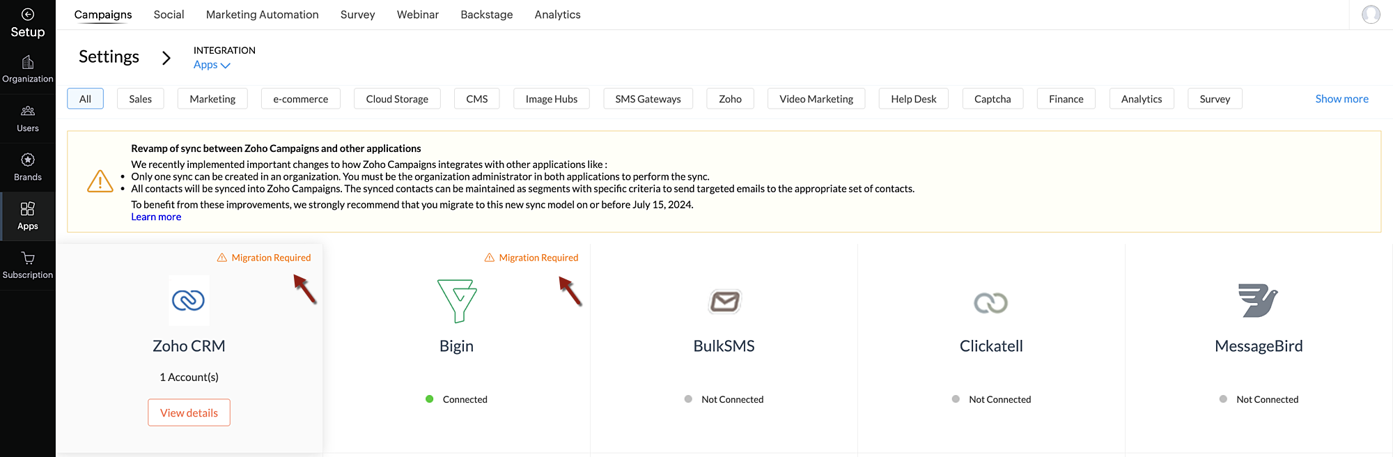Select the Analytics category filter chip
The image size is (1393, 457).
(1142, 99)
